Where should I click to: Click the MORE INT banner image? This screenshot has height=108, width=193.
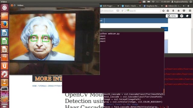[x=47, y=78]
